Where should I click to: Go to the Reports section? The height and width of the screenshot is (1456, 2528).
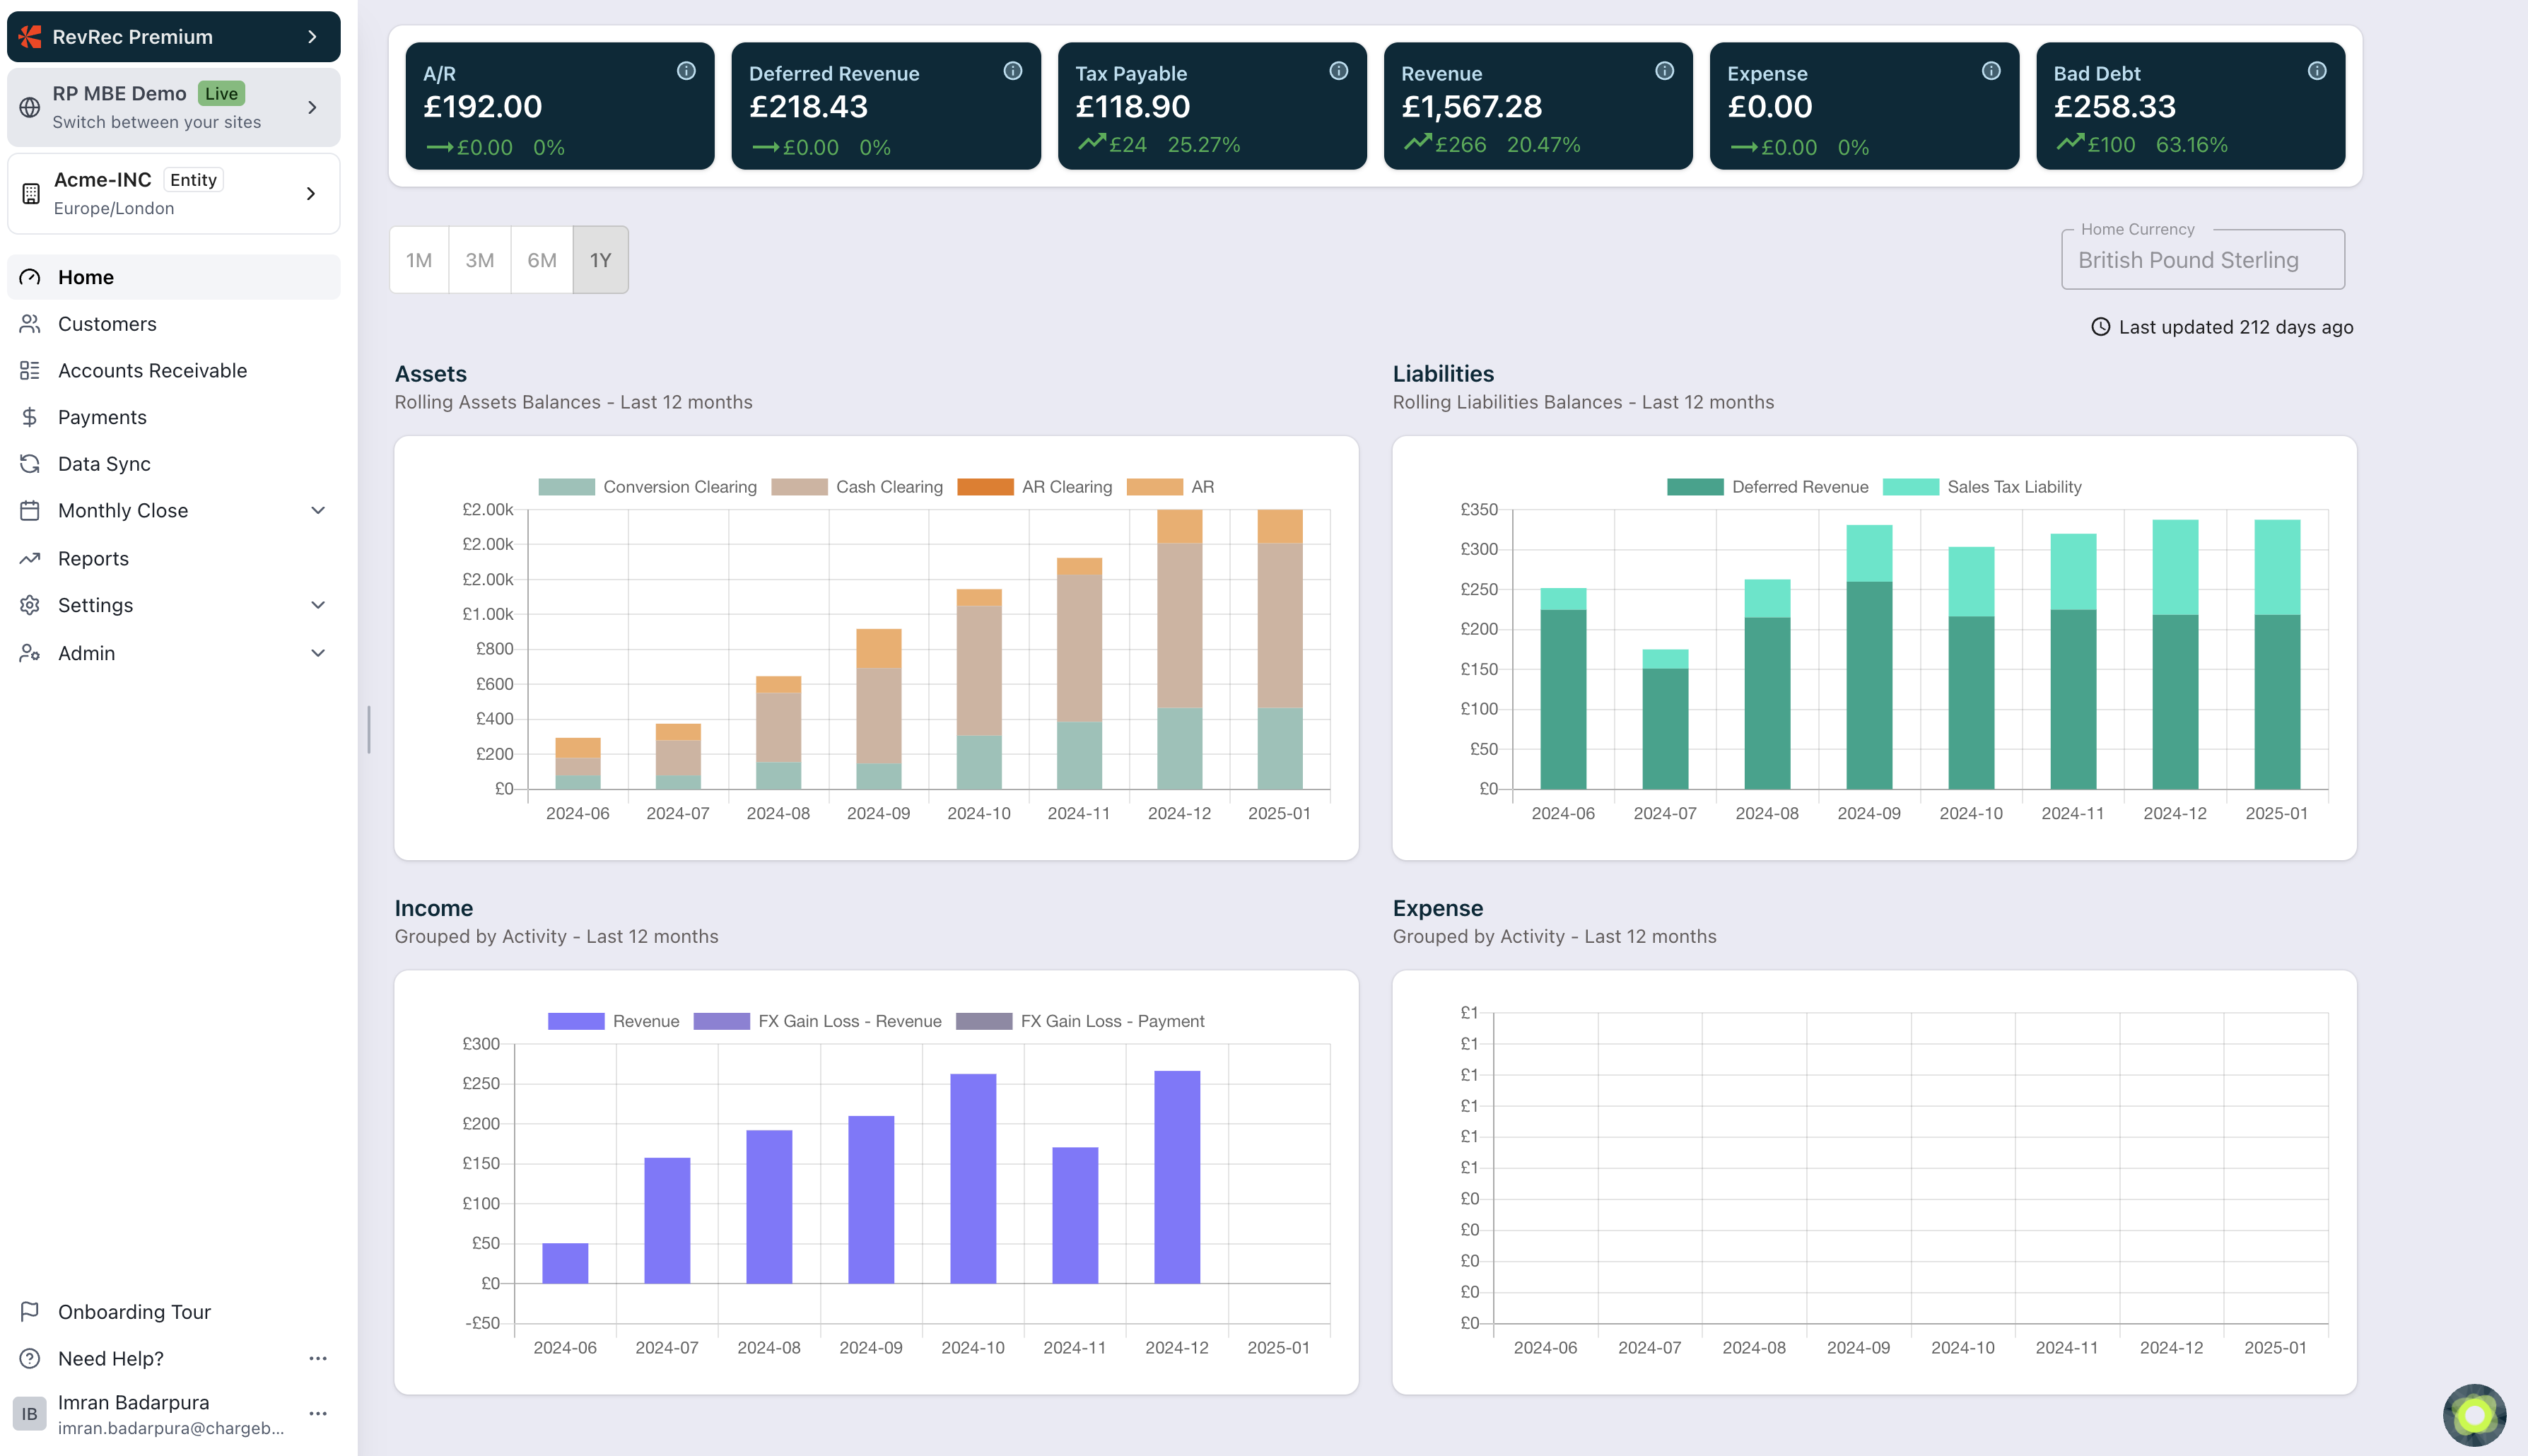click(93, 558)
